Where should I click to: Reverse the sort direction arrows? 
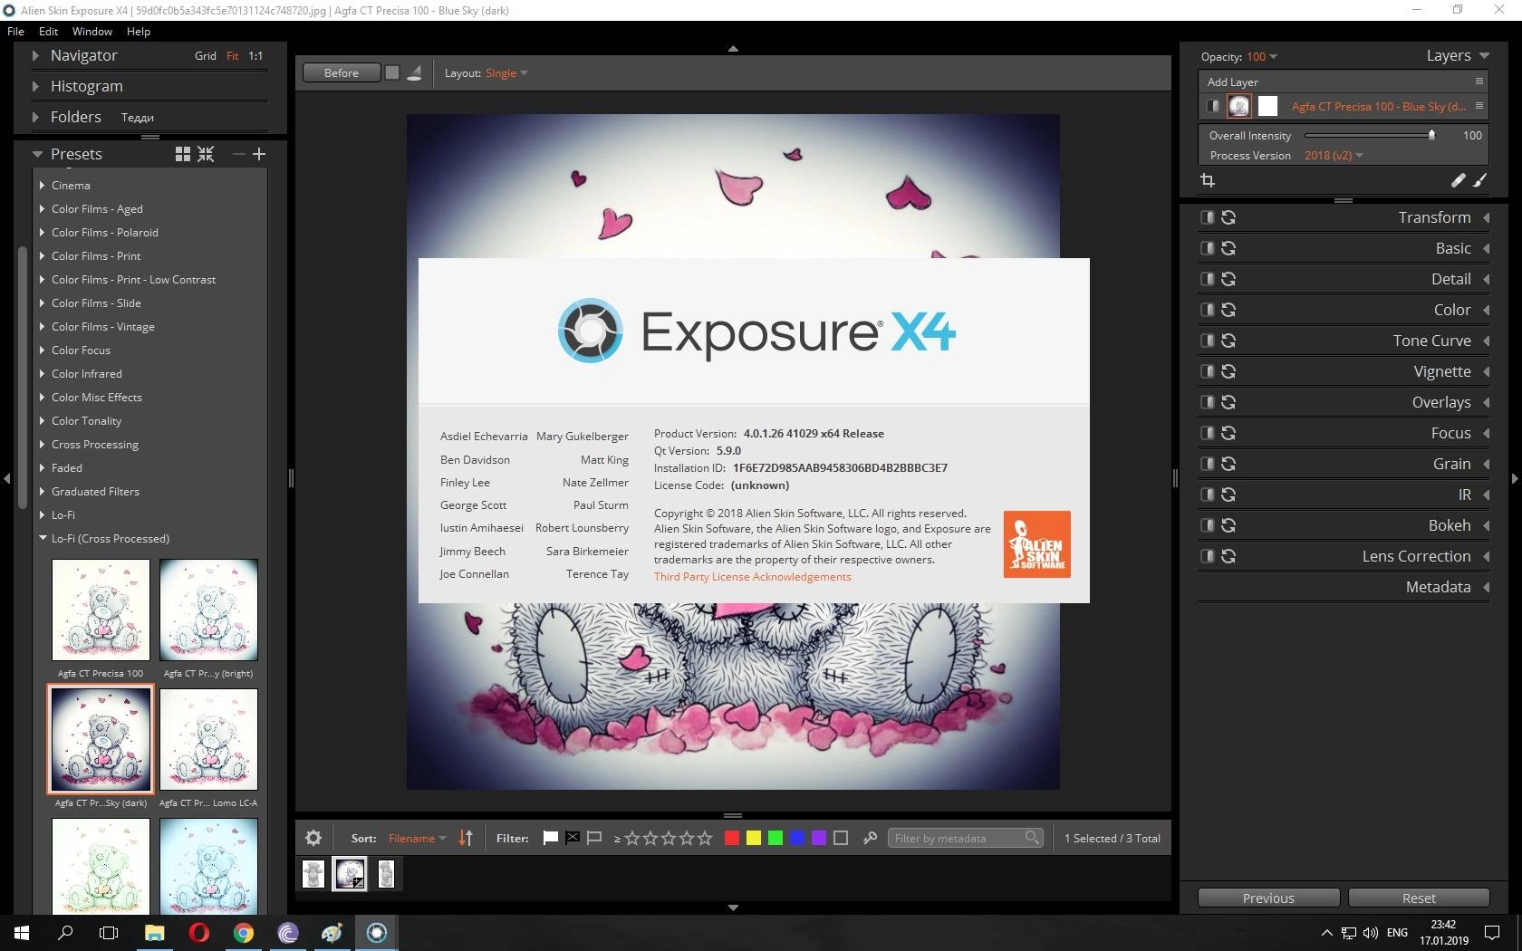pyautogui.click(x=466, y=838)
